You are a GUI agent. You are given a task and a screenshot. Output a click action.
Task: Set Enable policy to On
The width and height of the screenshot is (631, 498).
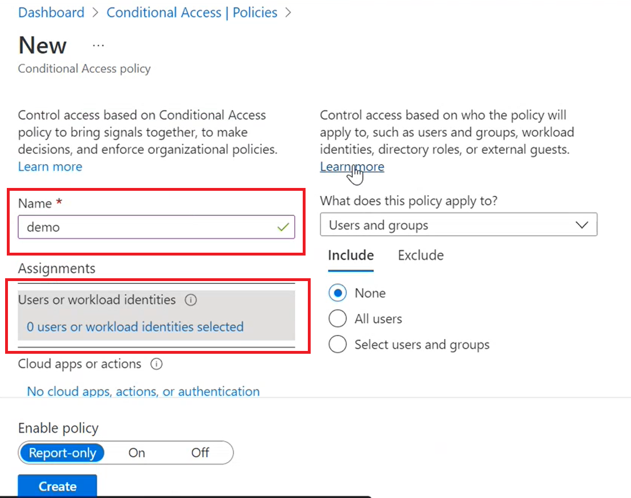136,453
